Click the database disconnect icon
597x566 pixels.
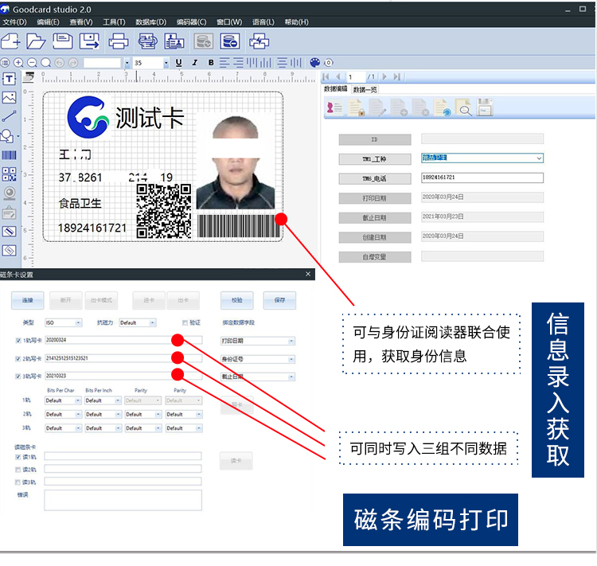(229, 41)
